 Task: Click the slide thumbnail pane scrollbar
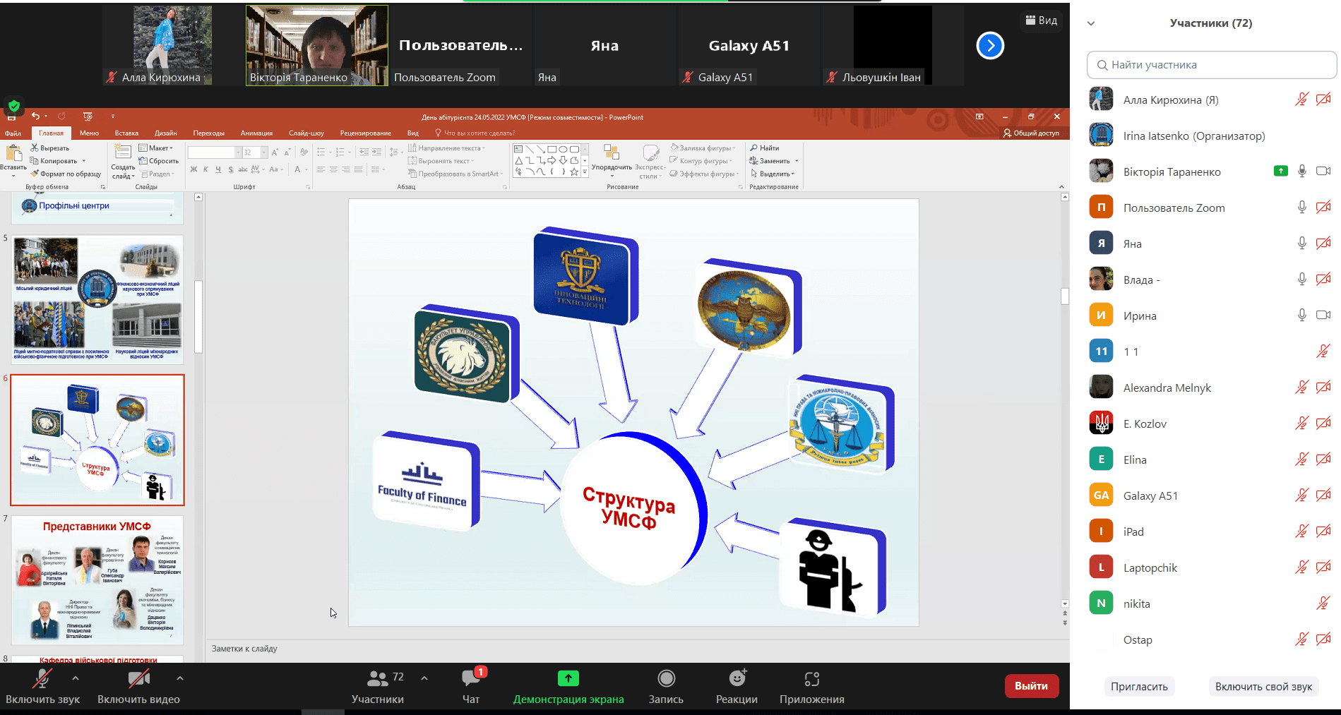pyautogui.click(x=198, y=316)
